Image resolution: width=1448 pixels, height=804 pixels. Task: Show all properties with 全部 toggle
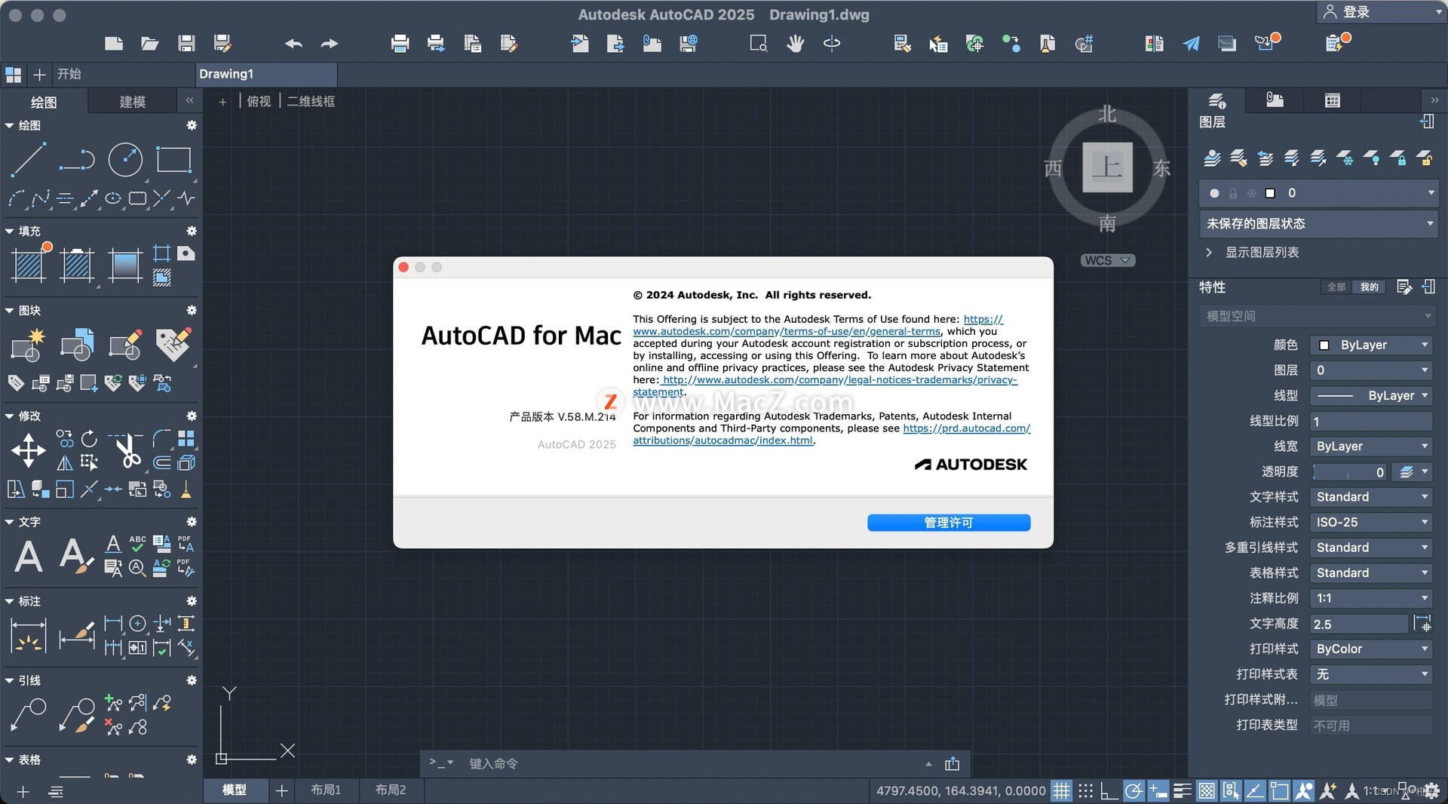pyautogui.click(x=1336, y=287)
